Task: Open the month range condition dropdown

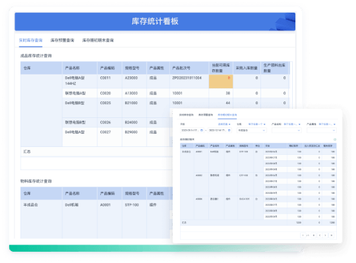Action: point(224,124)
